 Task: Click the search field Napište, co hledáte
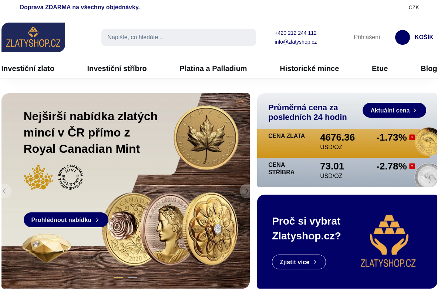click(178, 37)
